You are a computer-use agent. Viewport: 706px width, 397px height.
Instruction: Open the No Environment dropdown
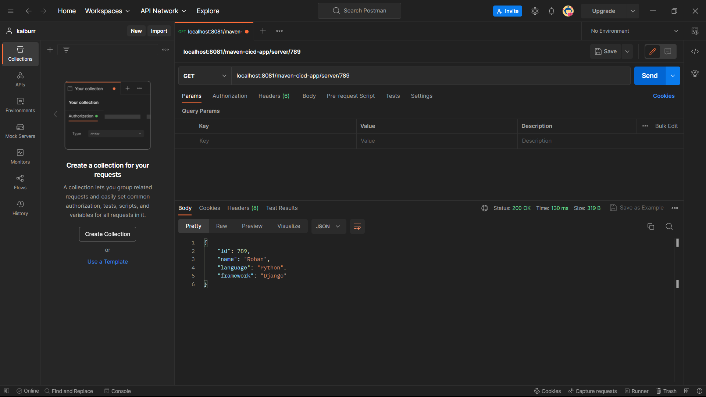click(x=632, y=31)
